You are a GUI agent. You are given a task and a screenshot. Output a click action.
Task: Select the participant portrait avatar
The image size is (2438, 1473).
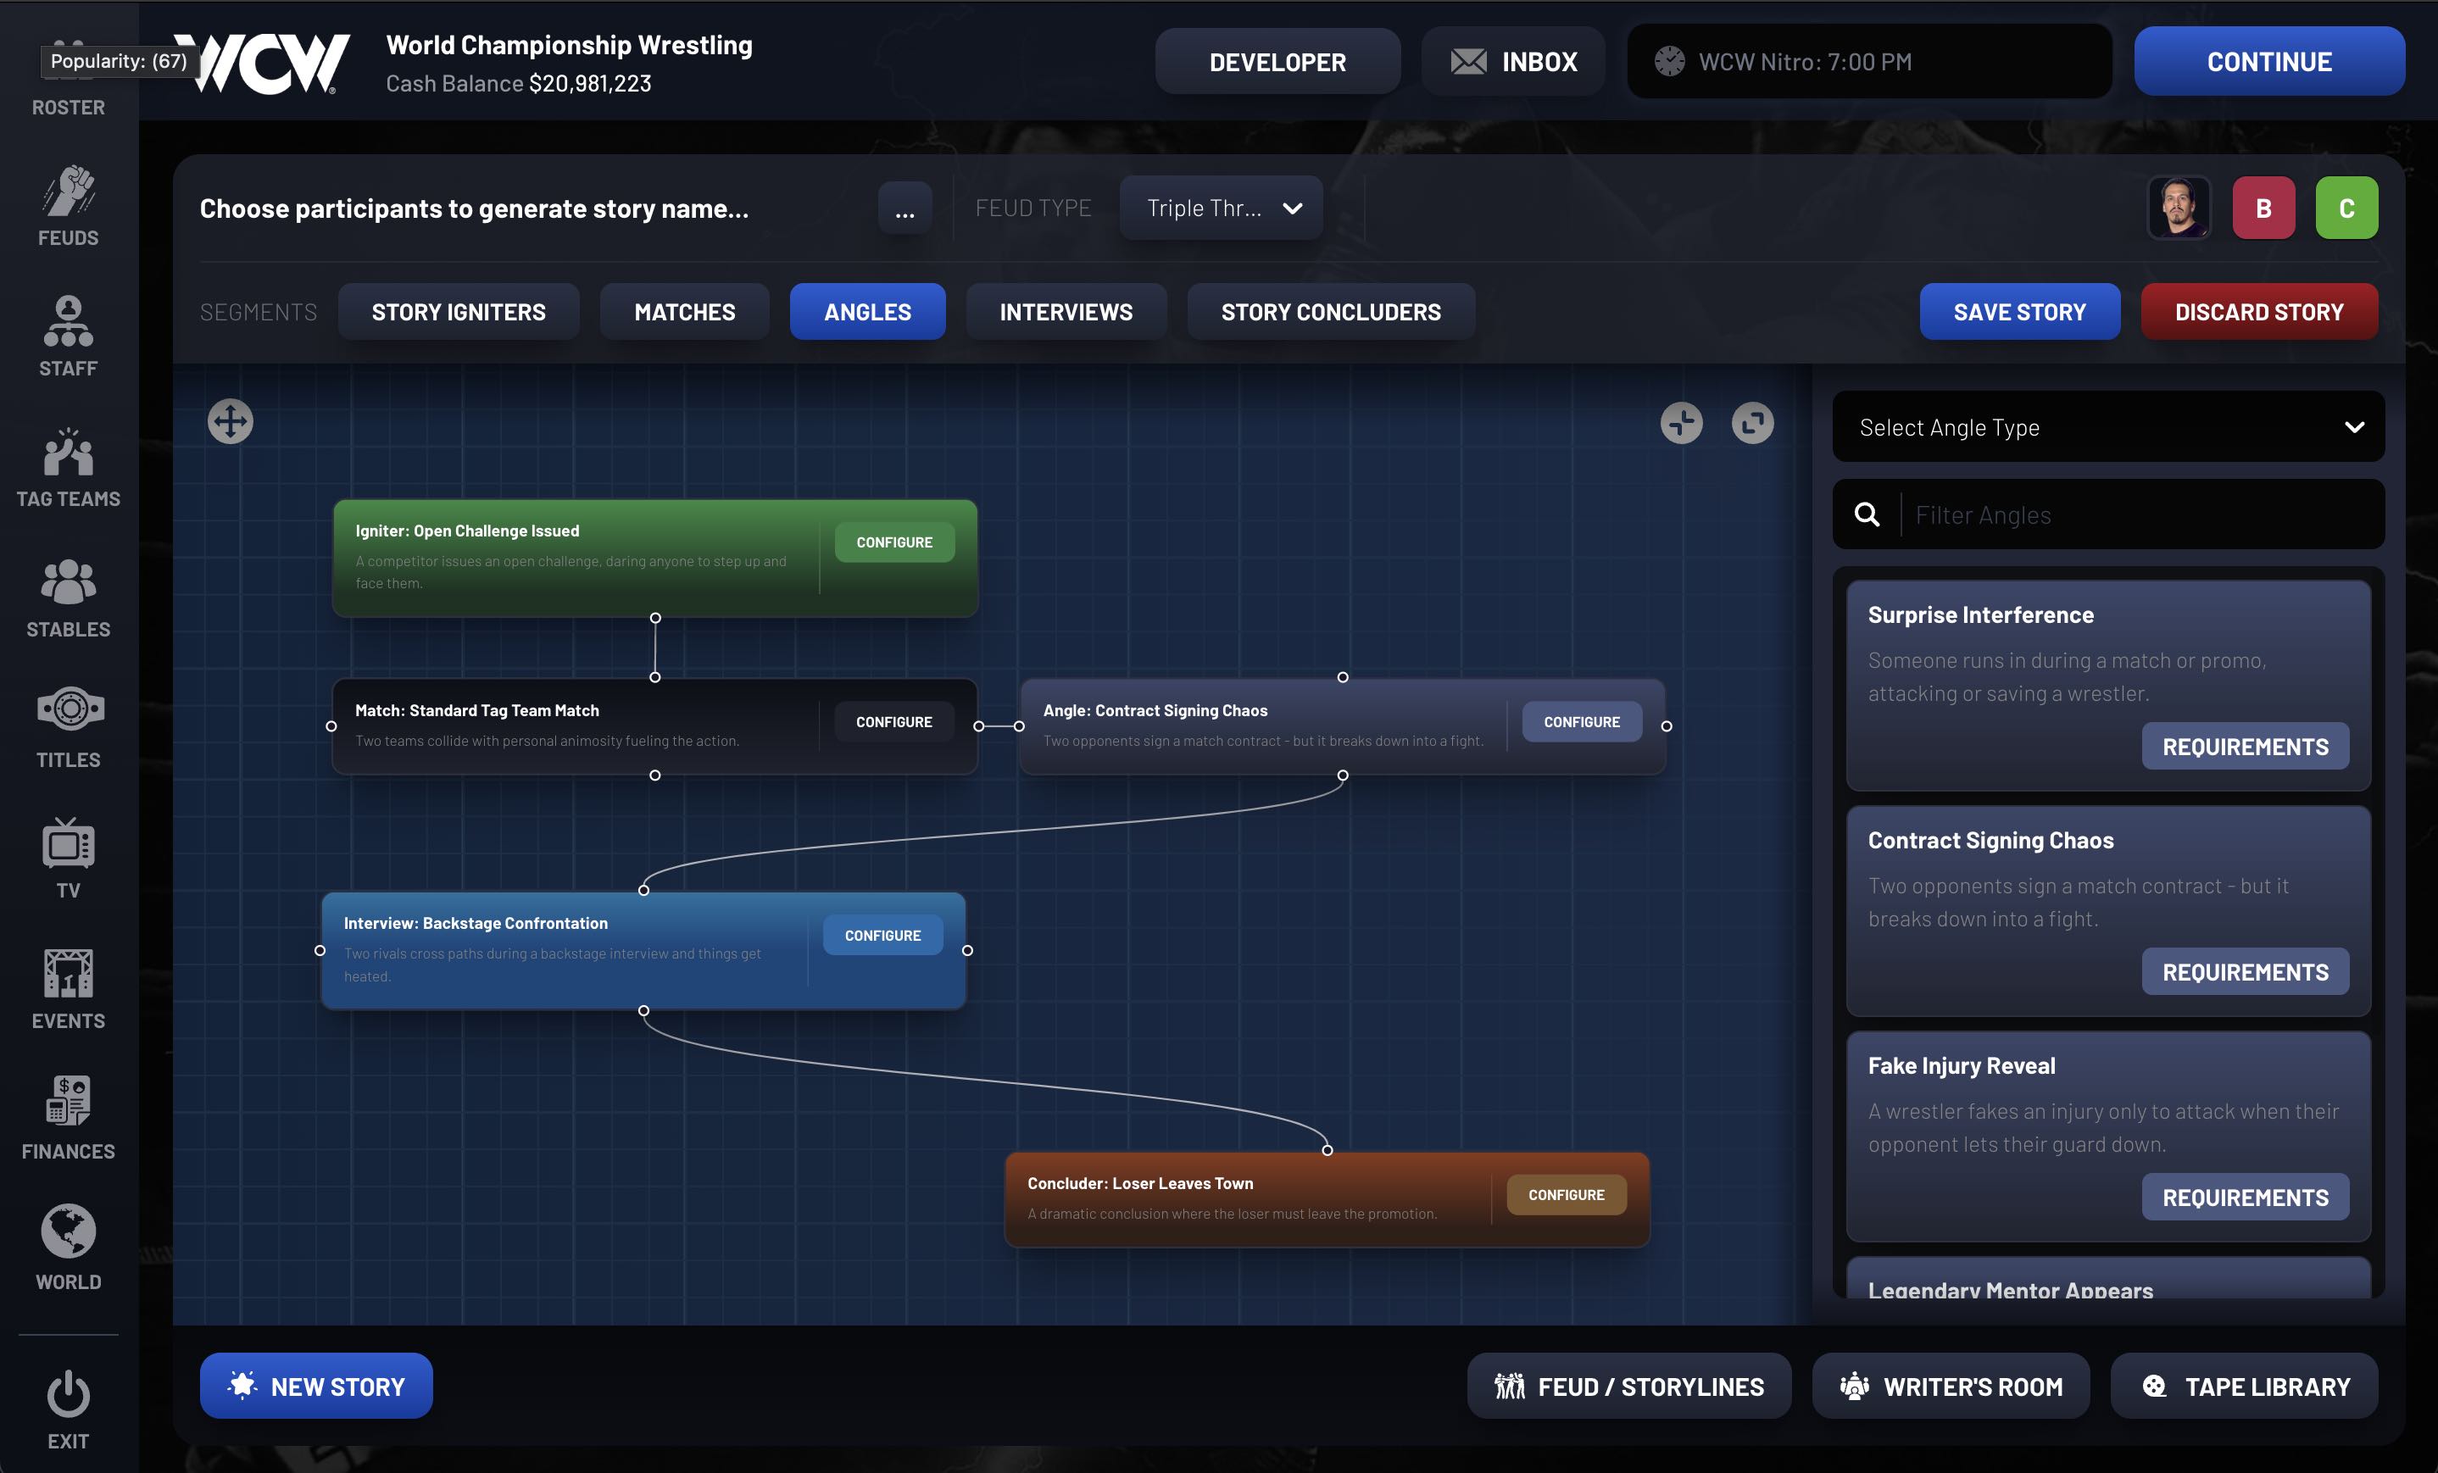(x=2179, y=208)
